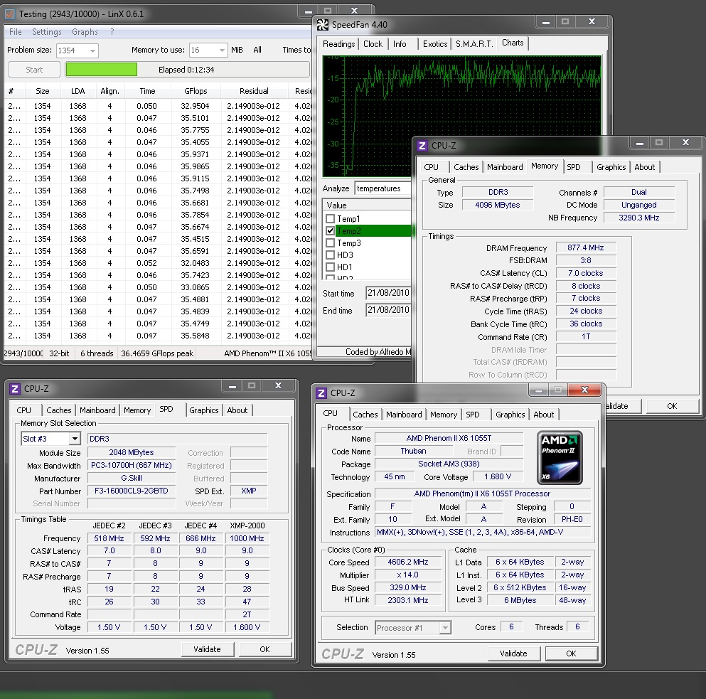Open About tab in CPU-Z SPD window

[237, 410]
